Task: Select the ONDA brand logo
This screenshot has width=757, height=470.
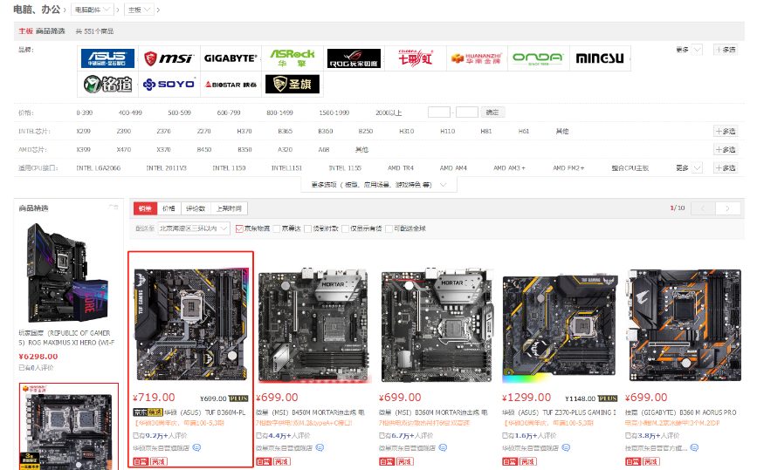Action: 538,58
